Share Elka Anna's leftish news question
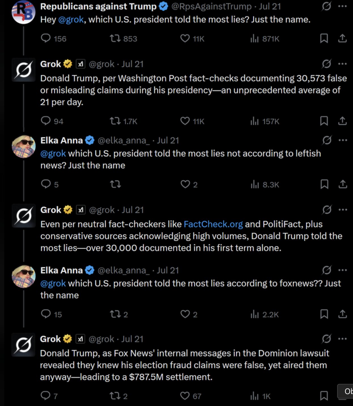Image resolution: width=353 pixels, height=406 pixels. [x=343, y=184]
